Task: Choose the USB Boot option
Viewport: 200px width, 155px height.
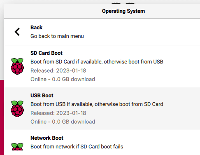Action: point(102,109)
